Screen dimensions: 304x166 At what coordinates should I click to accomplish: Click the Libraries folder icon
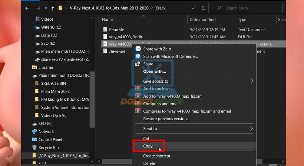coord(34,68)
